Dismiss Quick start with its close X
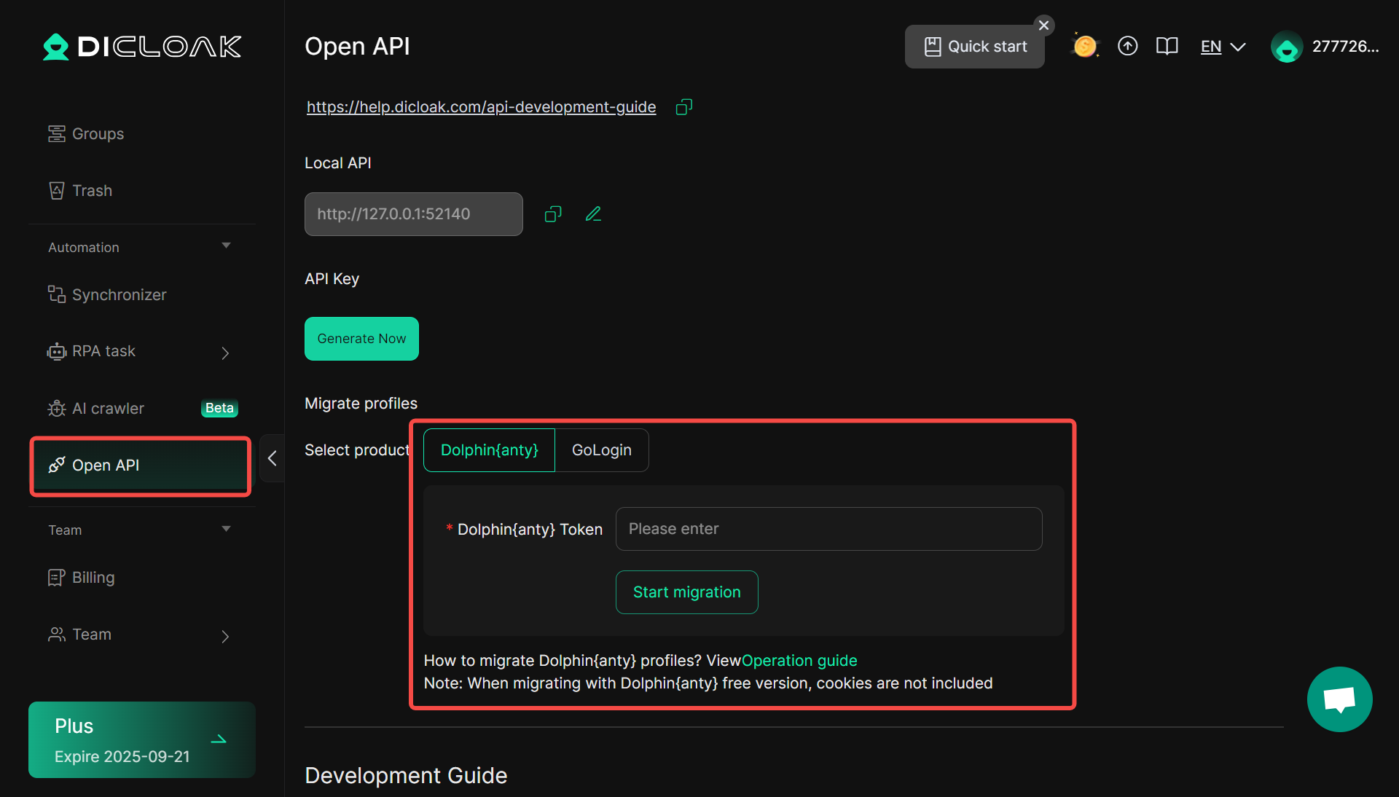This screenshot has height=797, width=1399. 1044,25
